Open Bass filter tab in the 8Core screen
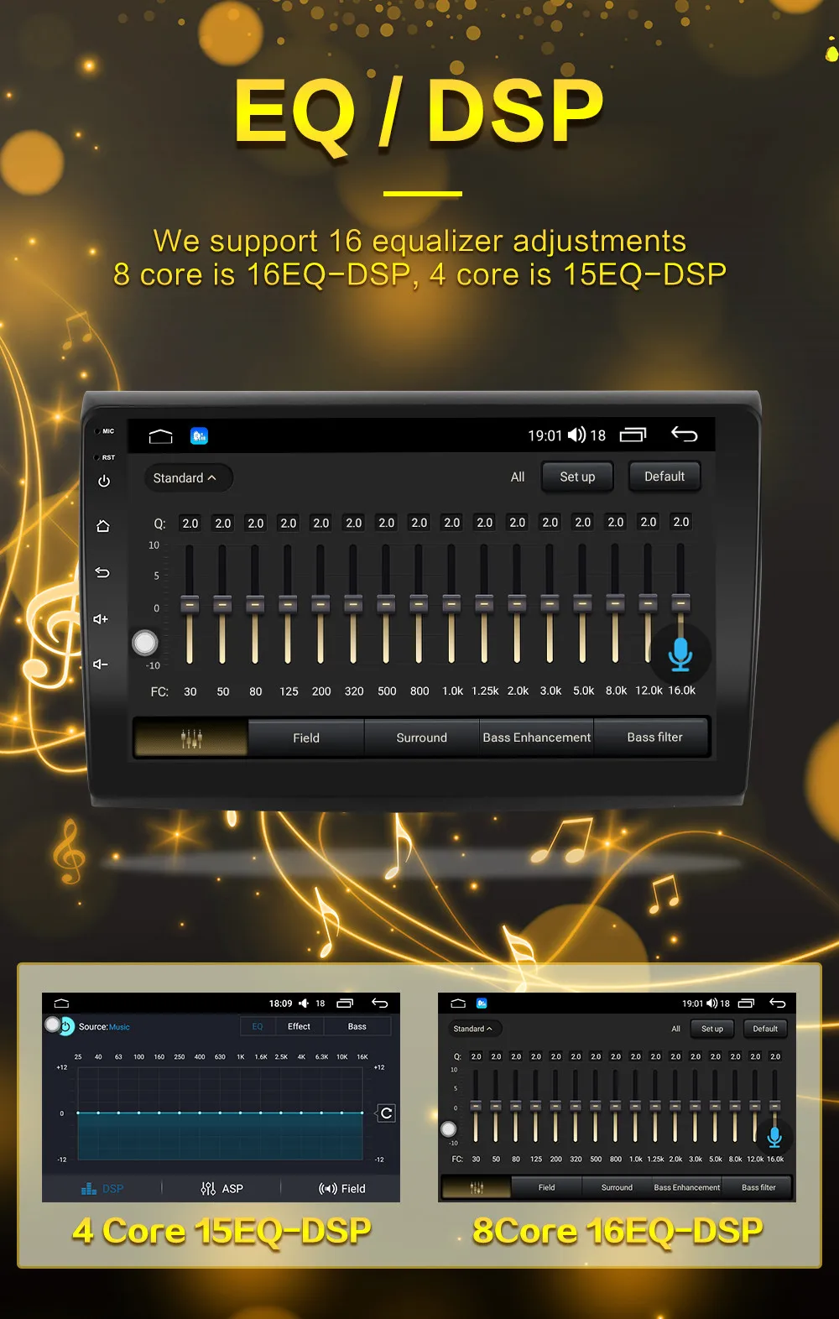The image size is (839, 1319). tap(758, 1187)
